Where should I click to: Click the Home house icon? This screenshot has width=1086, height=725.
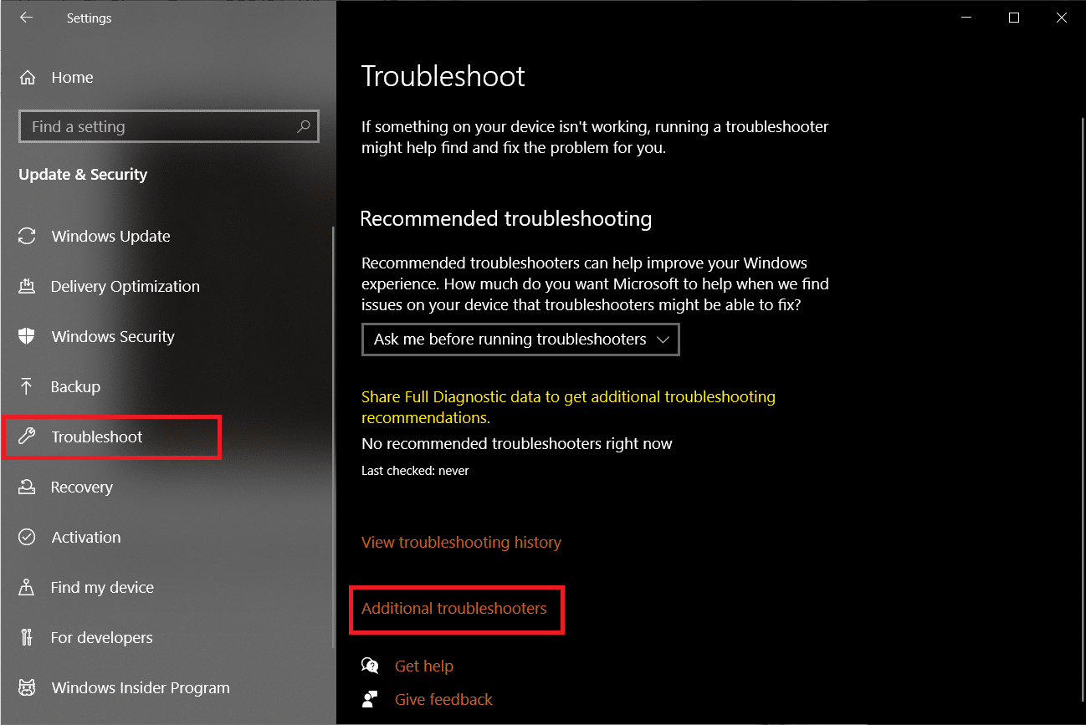pos(28,78)
